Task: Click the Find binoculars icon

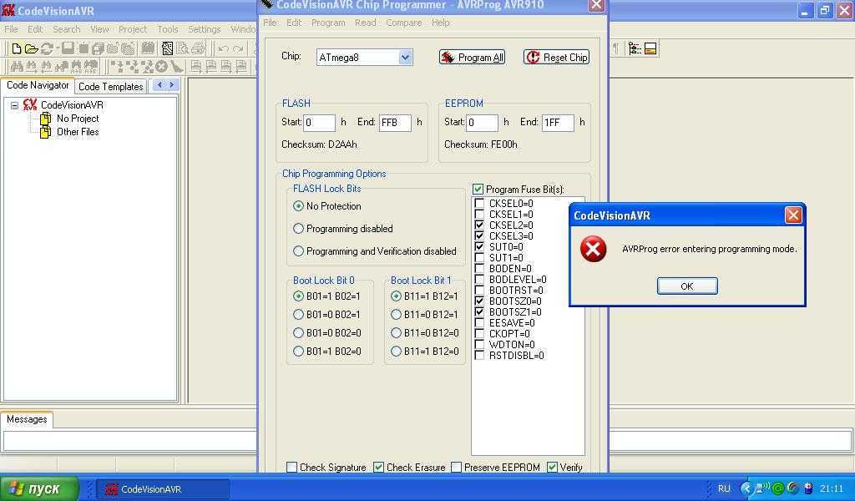Action: 17,67
